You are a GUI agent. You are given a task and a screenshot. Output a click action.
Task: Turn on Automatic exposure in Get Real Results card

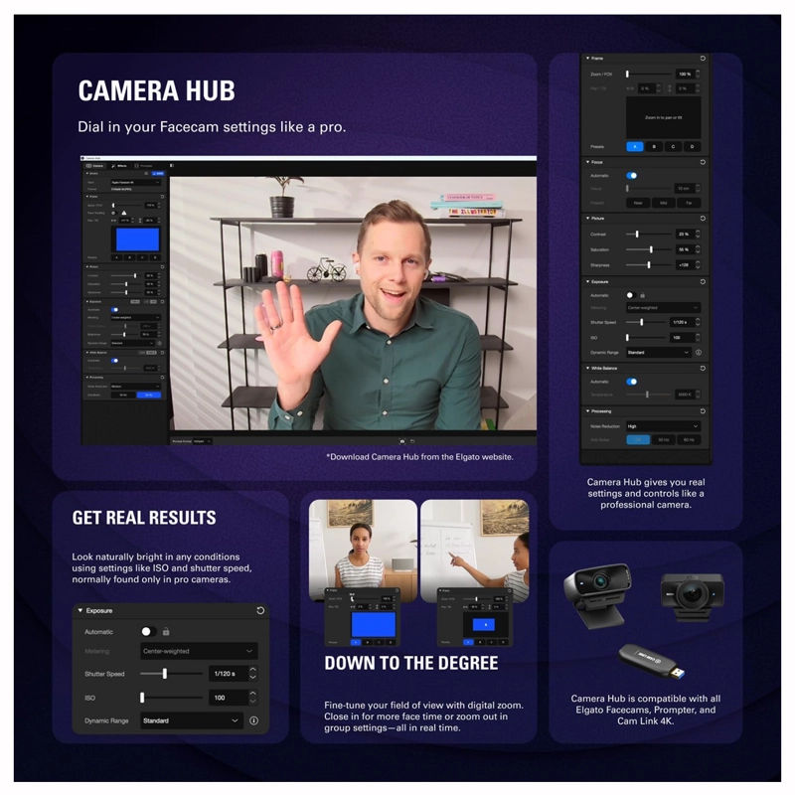(x=148, y=632)
